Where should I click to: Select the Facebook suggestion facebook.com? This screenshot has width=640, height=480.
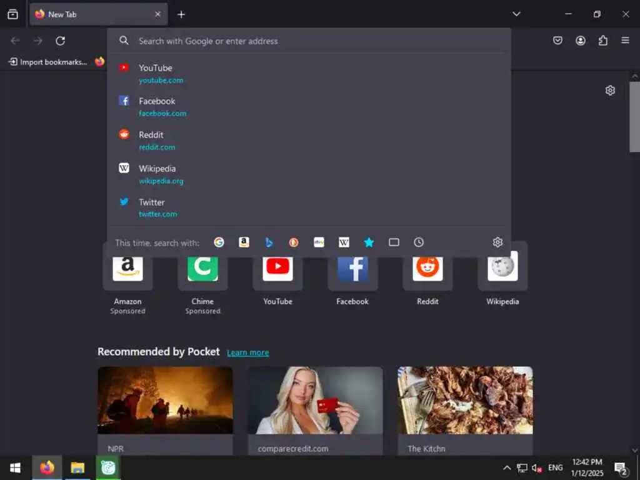[309, 107]
